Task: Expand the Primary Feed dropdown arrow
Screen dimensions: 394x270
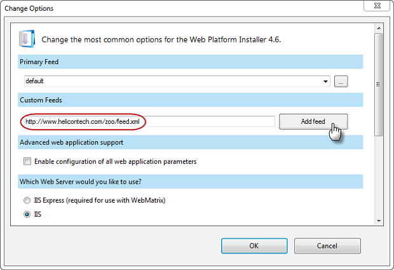Action: click(326, 81)
